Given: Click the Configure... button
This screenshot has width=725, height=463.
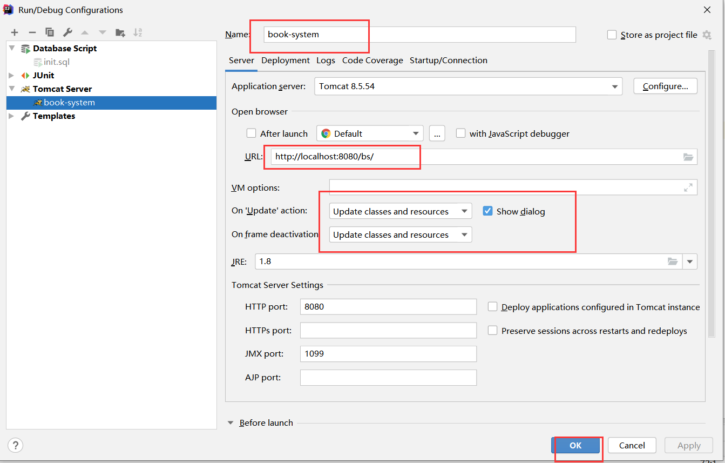Looking at the screenshot, I should click(666, 86).
